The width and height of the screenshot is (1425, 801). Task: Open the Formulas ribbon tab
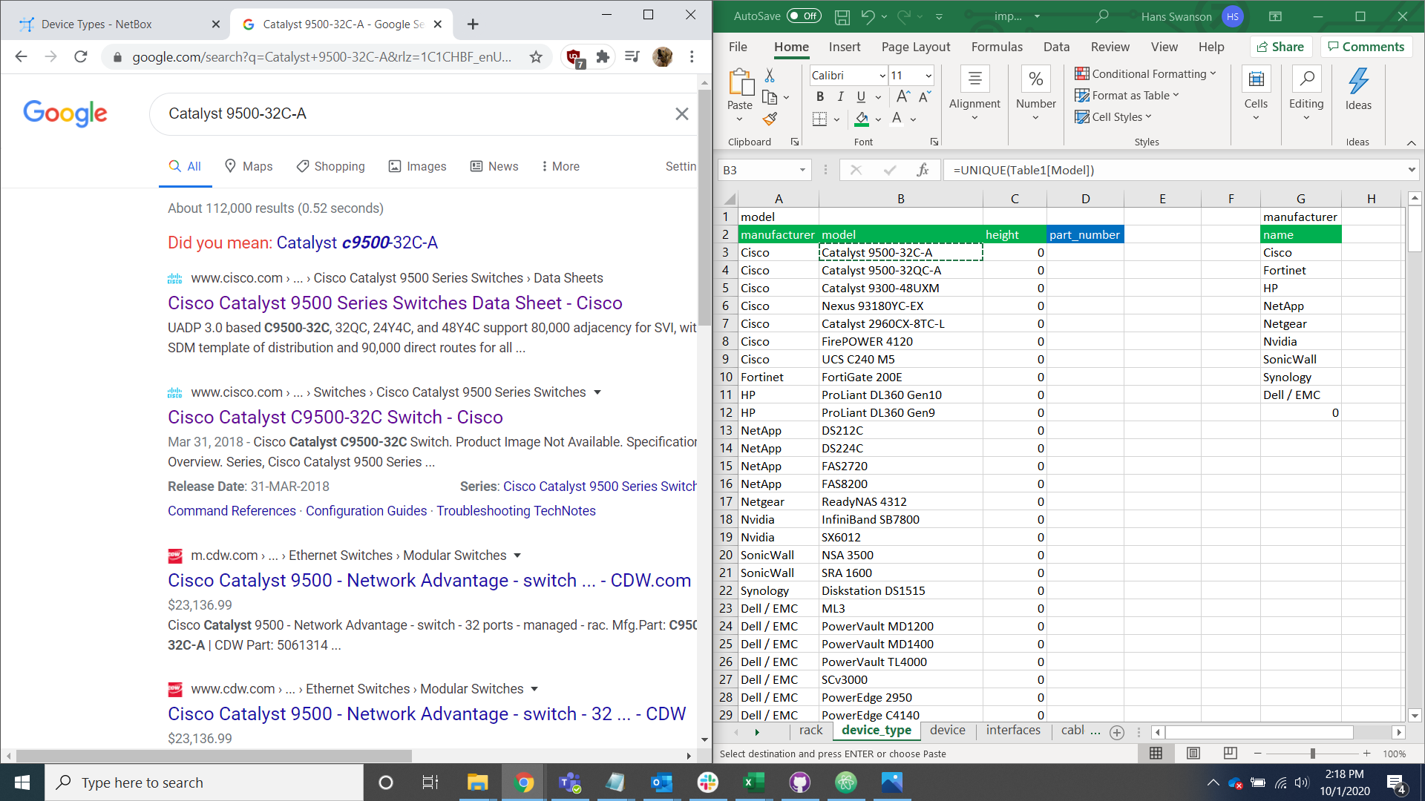[997, 47]
